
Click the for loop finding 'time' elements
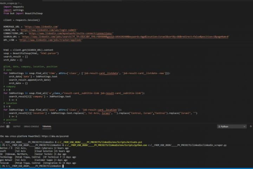[87, 73]
